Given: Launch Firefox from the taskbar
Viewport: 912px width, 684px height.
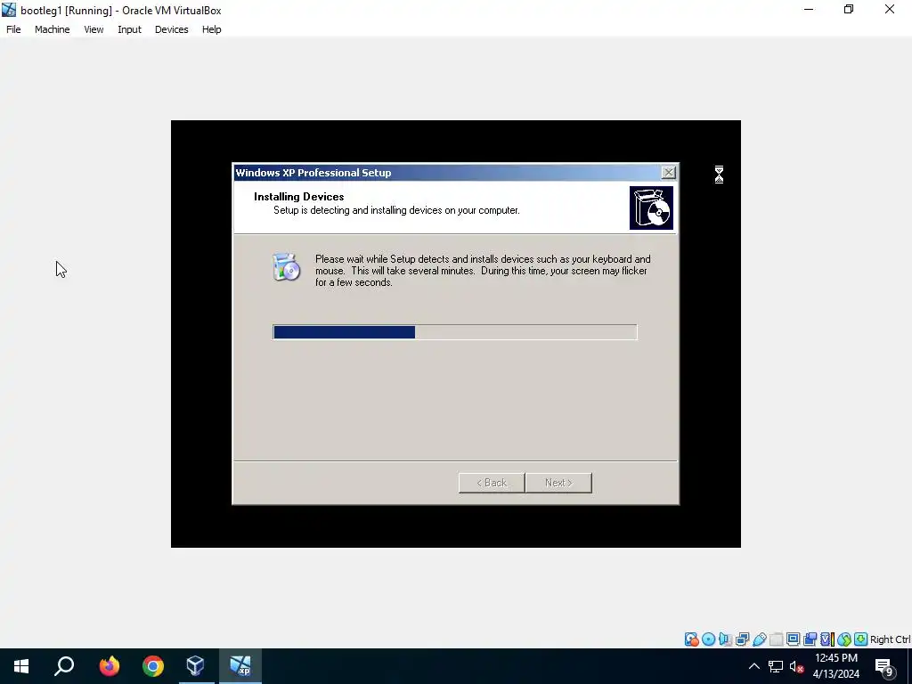Looking at the screenshot, I should [109, 666].
